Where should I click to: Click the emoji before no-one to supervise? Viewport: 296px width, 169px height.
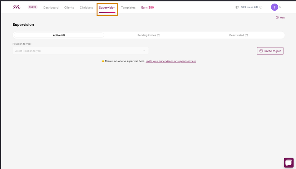(x=103, y=61)
